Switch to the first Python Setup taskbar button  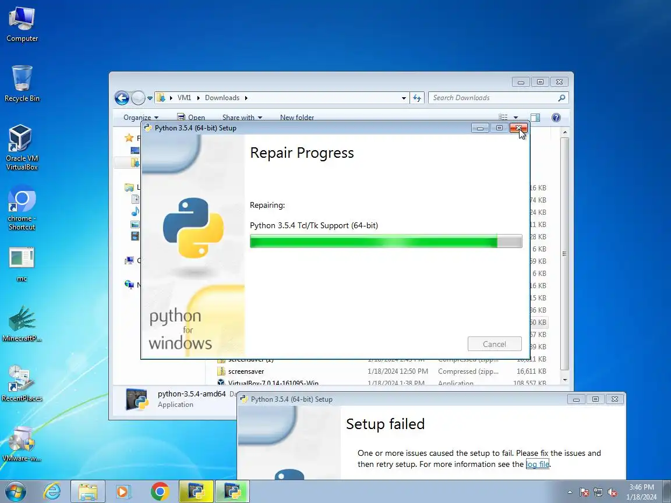[196, 491]
